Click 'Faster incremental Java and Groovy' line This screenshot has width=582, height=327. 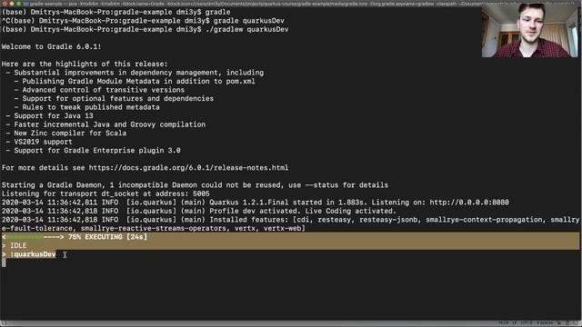pos(105,124)
